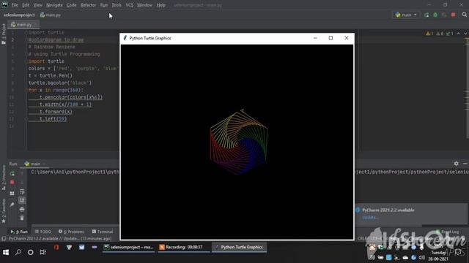Switch to the TODO tool window tab
This screenshot has height=263, width=469.
point(43,232)
